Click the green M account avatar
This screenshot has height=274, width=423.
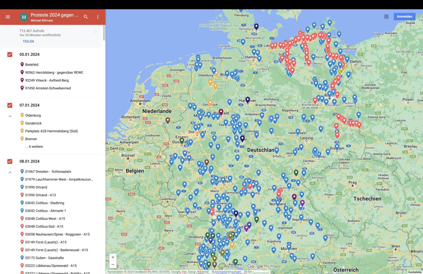coord(24,17)
